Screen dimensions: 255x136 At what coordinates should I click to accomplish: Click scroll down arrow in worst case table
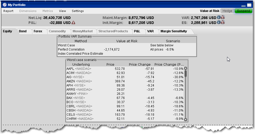(x=186, y=120)
